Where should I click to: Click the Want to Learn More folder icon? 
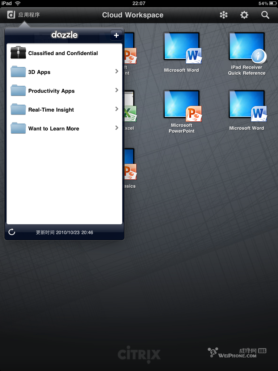coord(18,128)
